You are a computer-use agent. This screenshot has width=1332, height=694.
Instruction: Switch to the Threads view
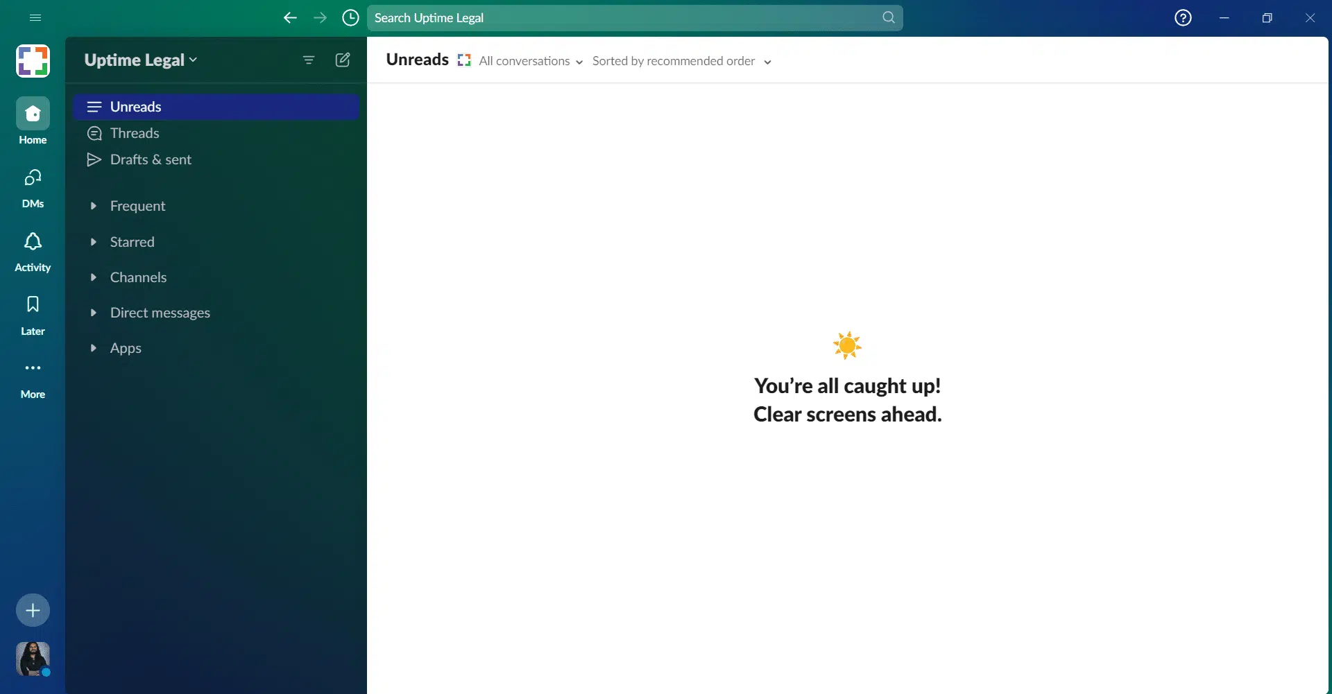pyautogui.click(x=135, y=133)
